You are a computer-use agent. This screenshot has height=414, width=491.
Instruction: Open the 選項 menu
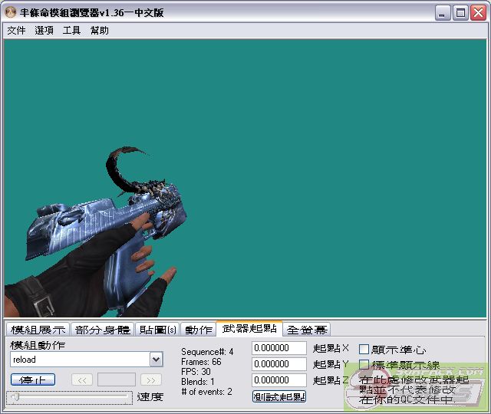44,31
